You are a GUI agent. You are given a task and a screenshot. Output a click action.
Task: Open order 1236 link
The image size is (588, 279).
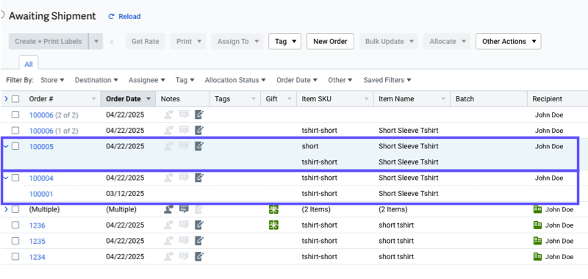tap(37, 225)
